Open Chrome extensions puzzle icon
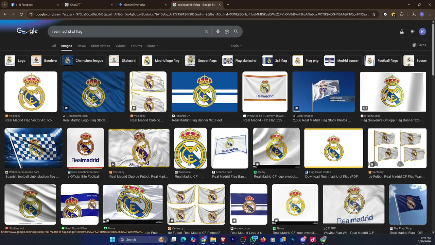This screenshot has width=435, height=245. point(402,14)
